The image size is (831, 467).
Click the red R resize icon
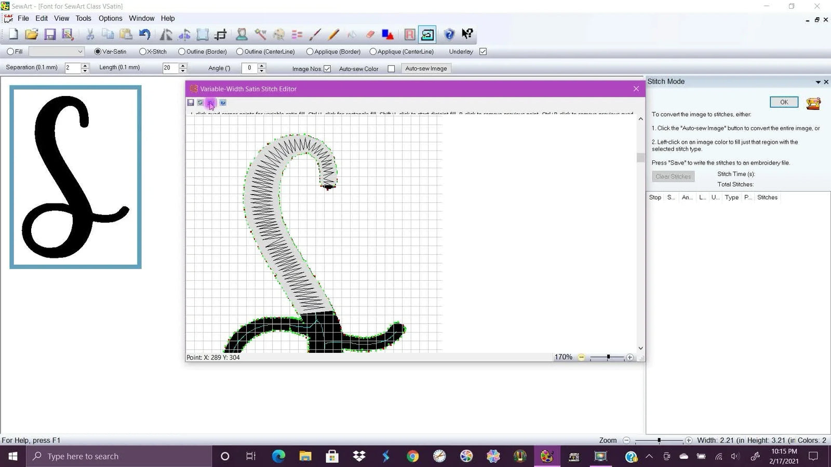pos(409,34)
